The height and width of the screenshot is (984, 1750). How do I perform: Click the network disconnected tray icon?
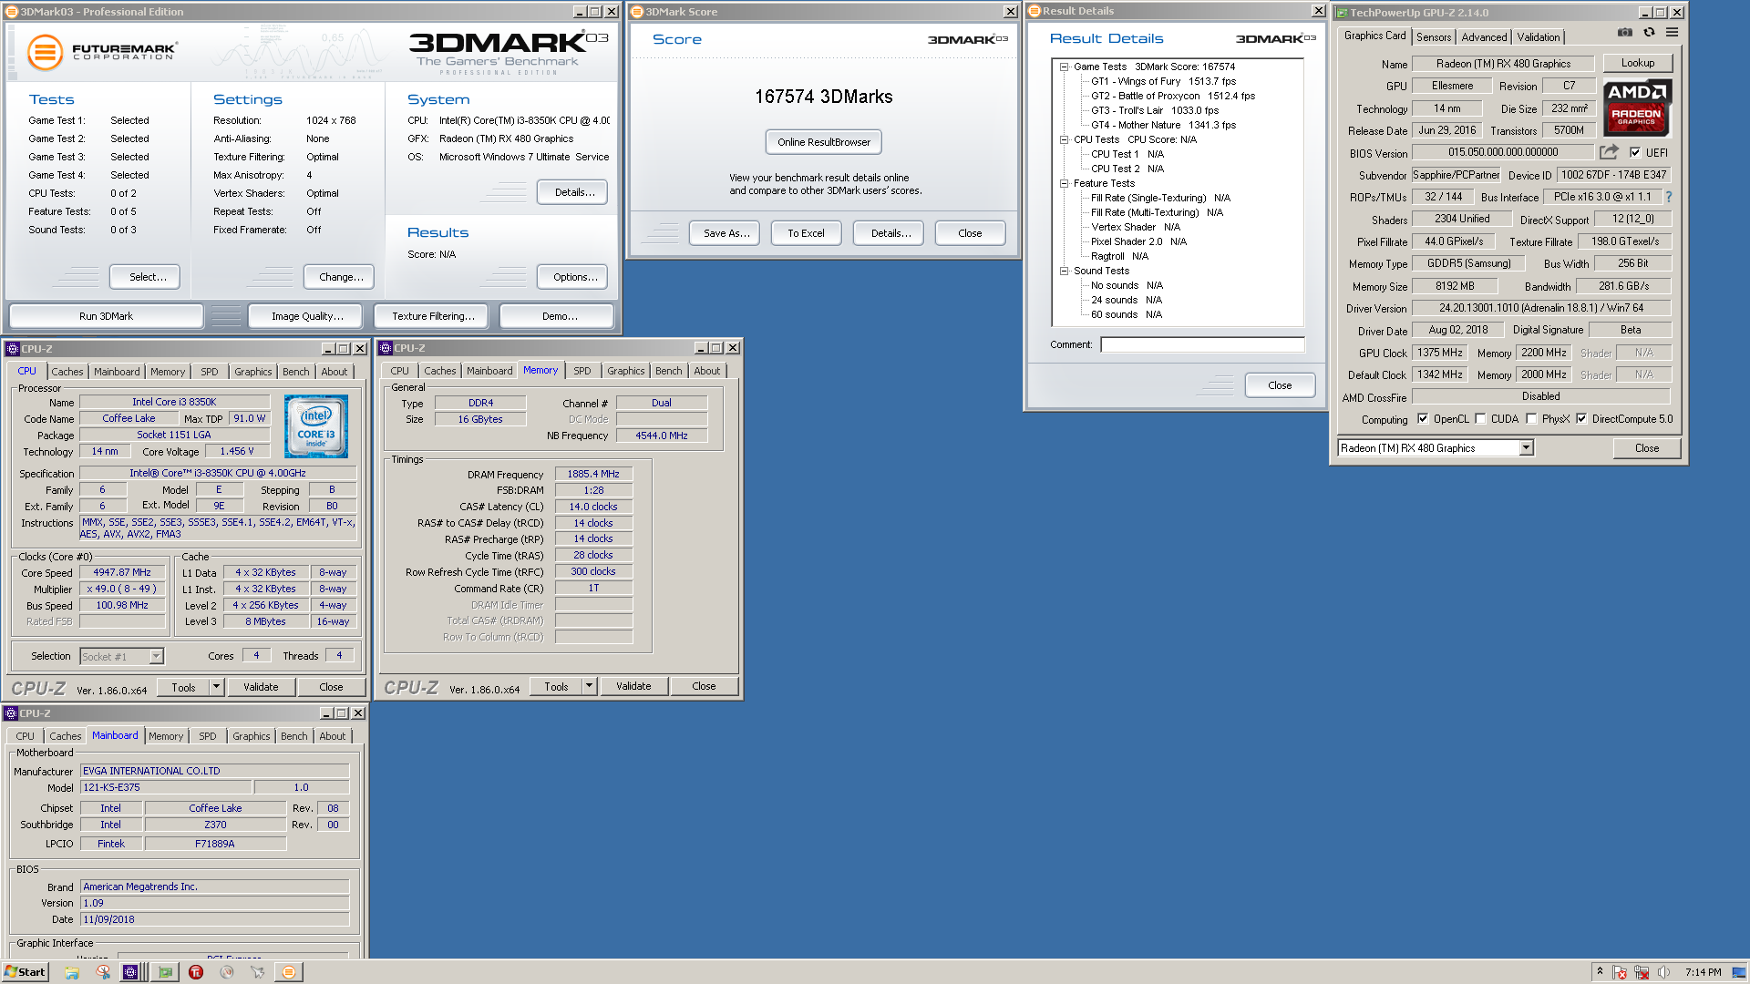(x=1642, y=972)
